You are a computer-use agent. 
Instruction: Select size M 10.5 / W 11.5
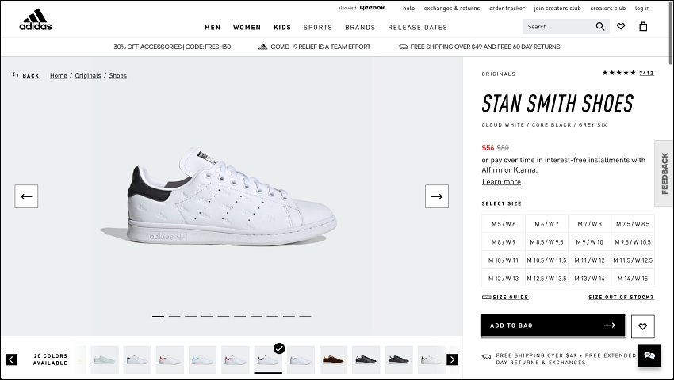[546, 260]
